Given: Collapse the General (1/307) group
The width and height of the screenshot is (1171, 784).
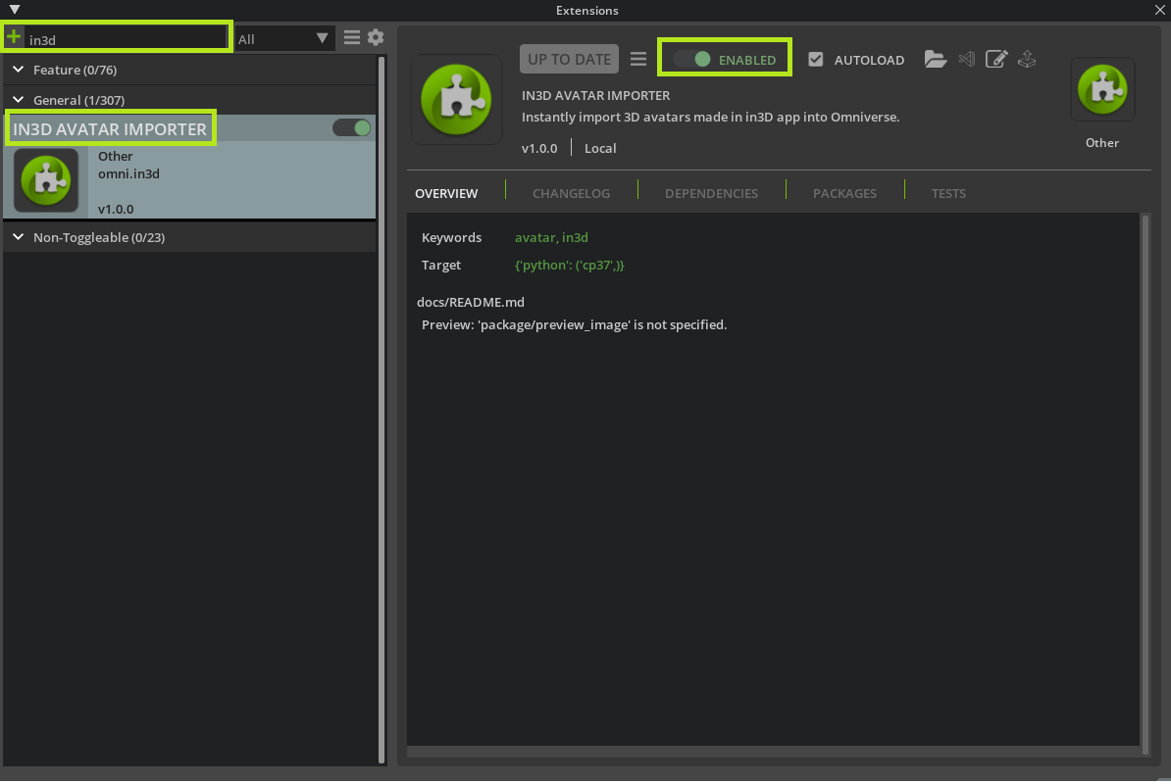Looking at the screenshot, I should click(19, 99).
